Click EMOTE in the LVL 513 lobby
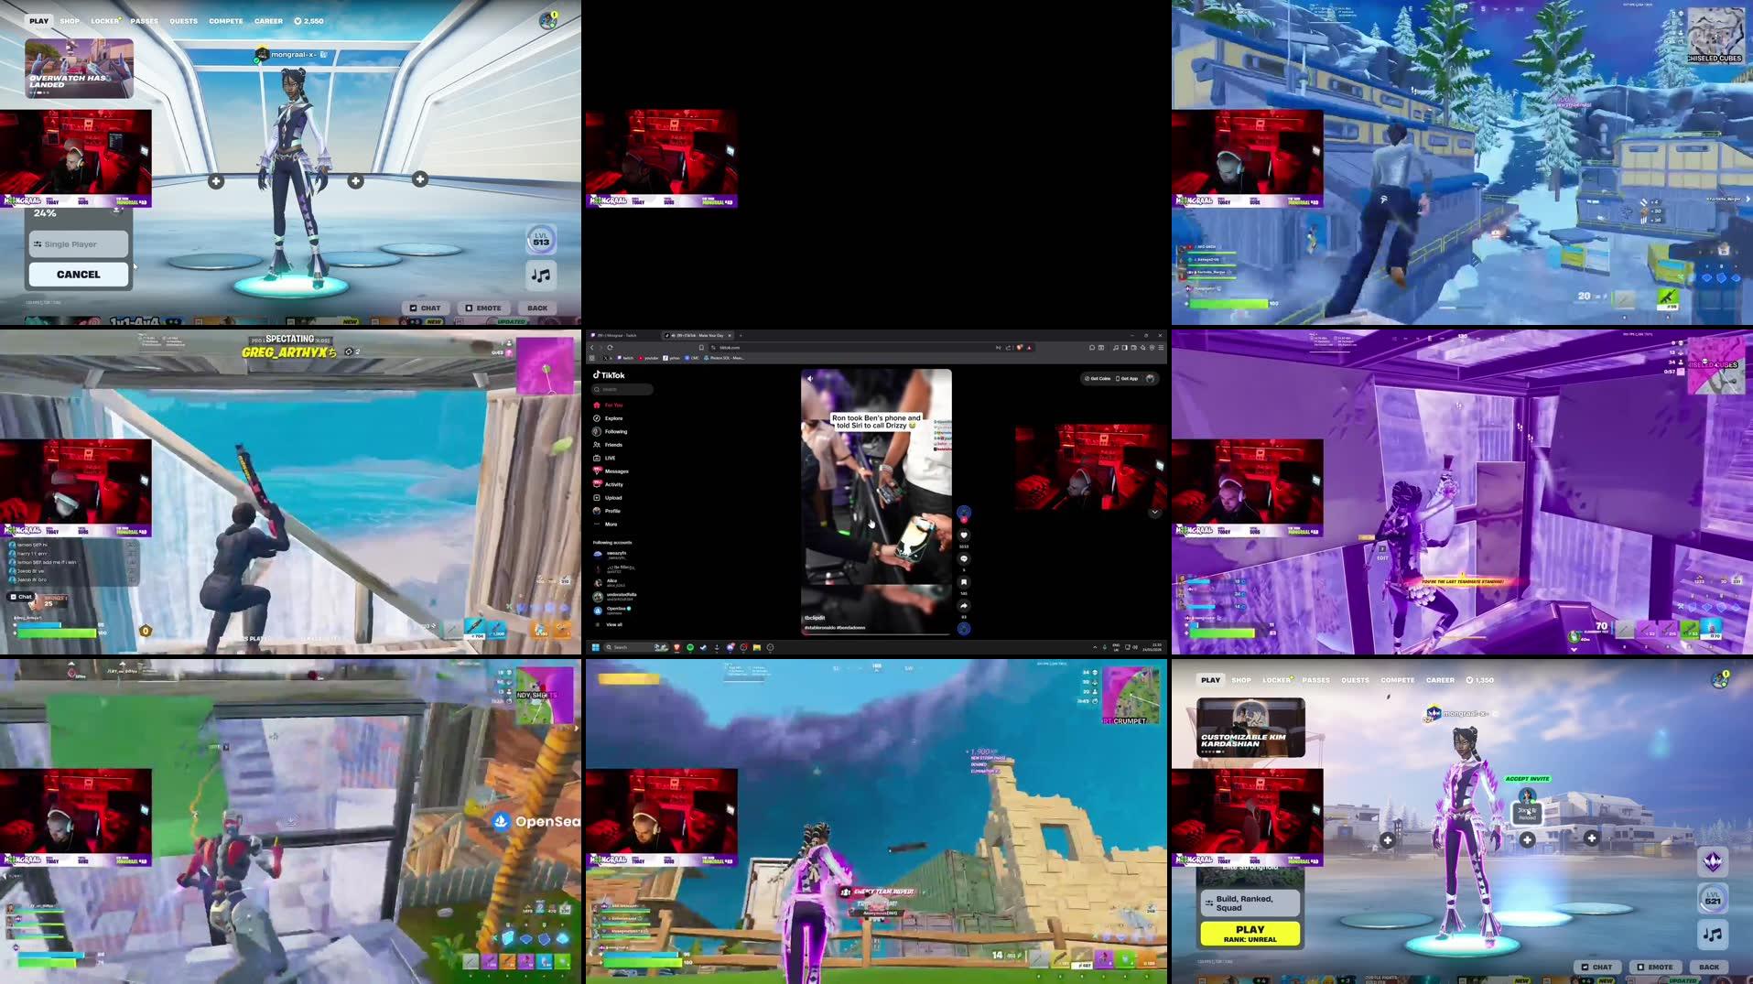Screen dimensions: 1753x984 pyautogui.click(x=483, y=308)
